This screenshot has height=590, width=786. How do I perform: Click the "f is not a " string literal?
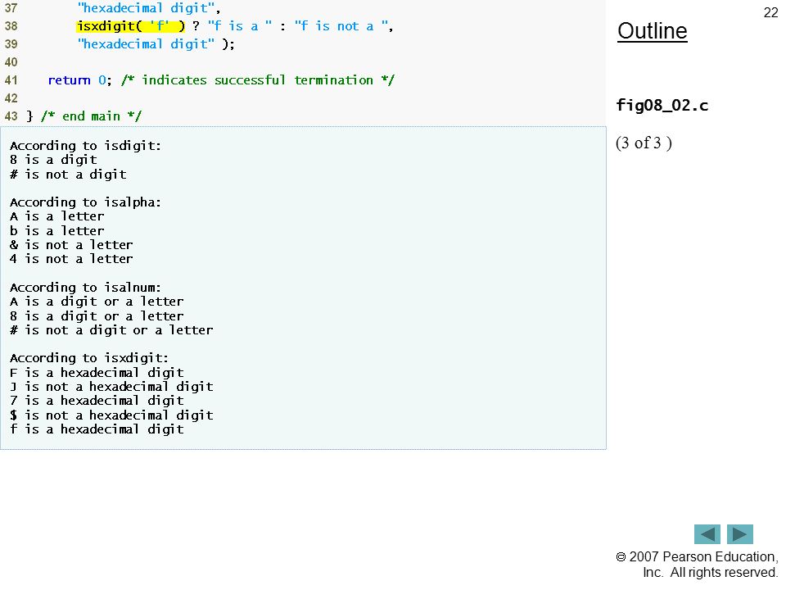pos(341,26)
